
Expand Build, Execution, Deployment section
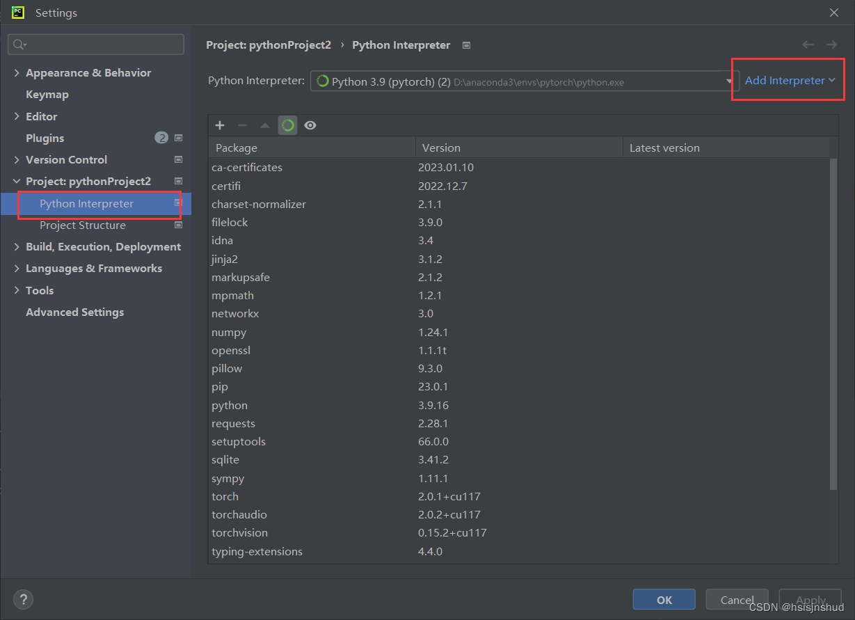(x=17, y=246)
